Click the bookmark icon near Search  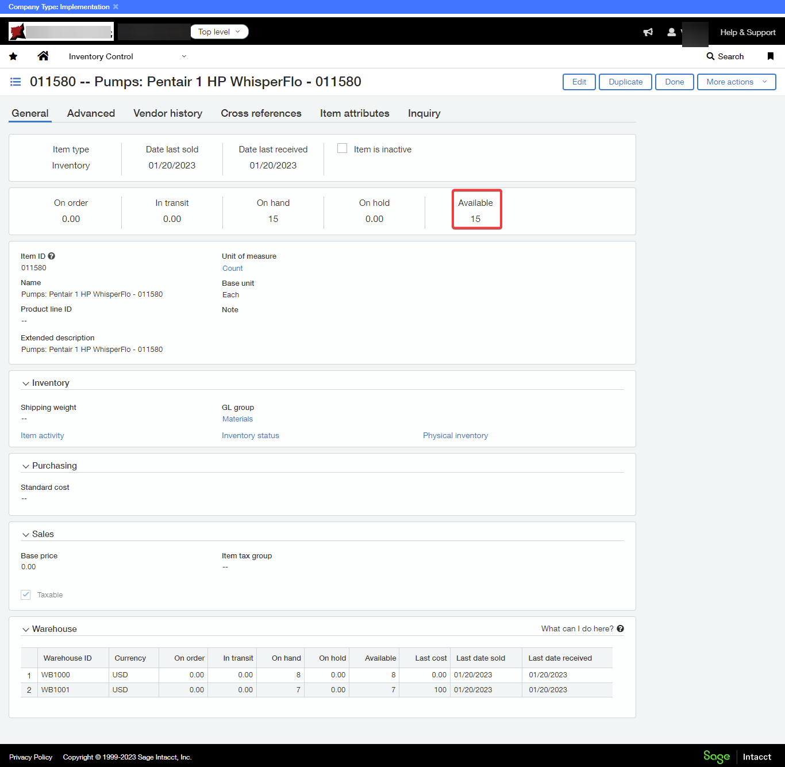tap(771, 56)
